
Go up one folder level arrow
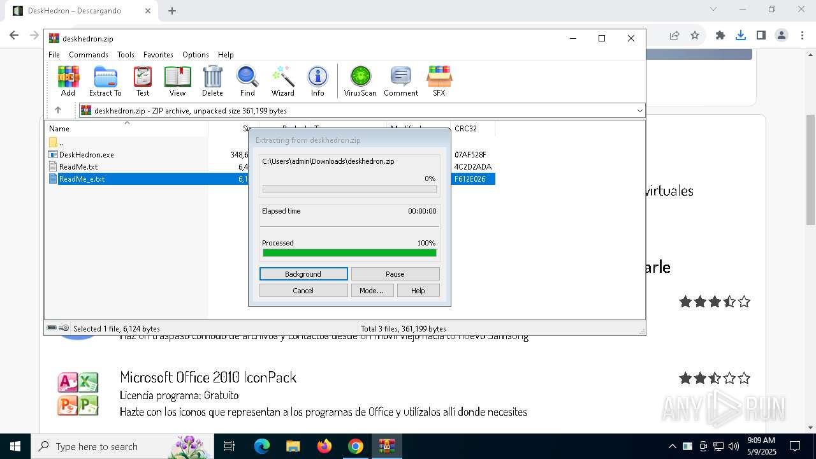(58, 110)
